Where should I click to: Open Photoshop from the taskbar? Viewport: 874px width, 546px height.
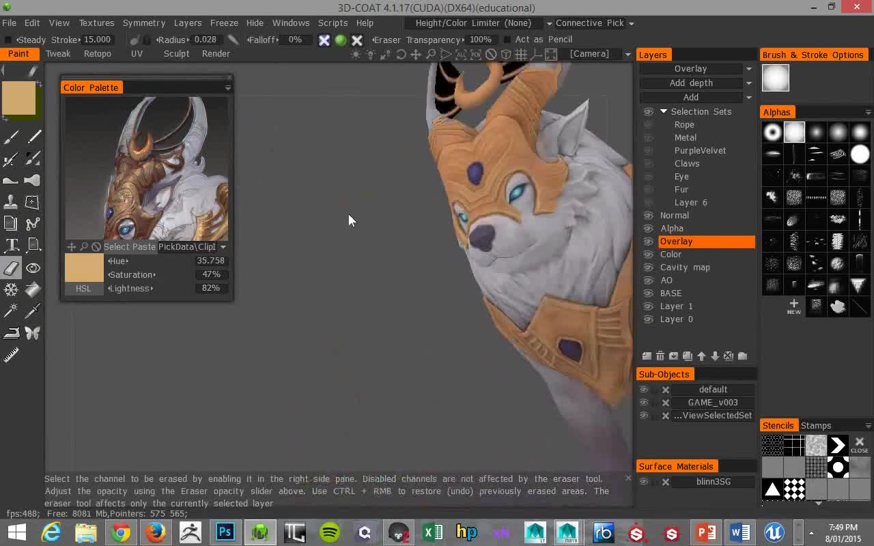(x=225, y=532)
